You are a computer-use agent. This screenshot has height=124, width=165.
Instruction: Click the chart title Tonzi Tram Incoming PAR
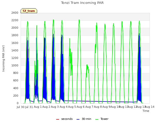coord(82,3)
